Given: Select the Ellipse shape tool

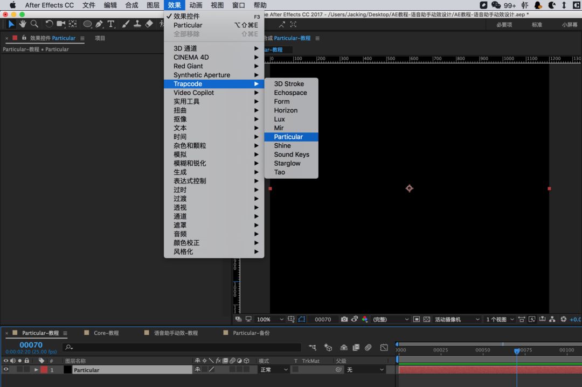Looking at the screenshot, I should tap(87, 24).
